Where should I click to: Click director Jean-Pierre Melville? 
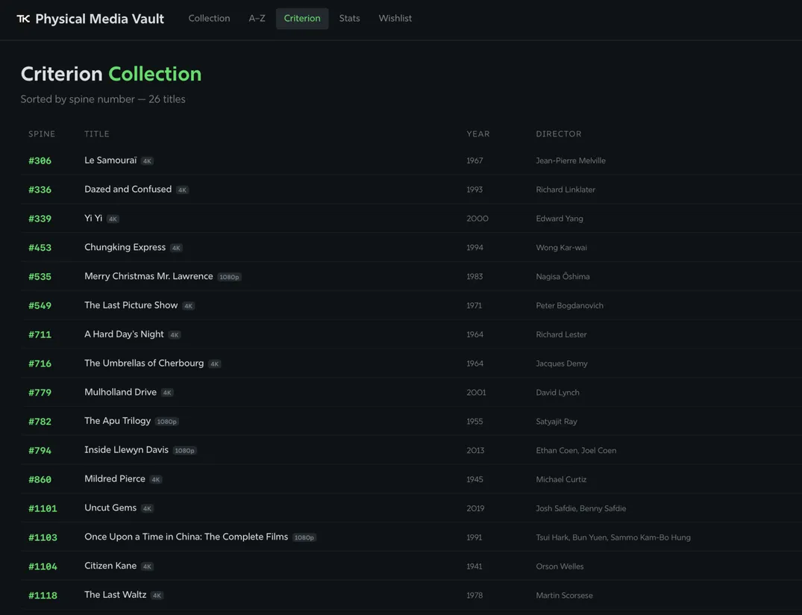pyautogui.click(x=570, y=160)
